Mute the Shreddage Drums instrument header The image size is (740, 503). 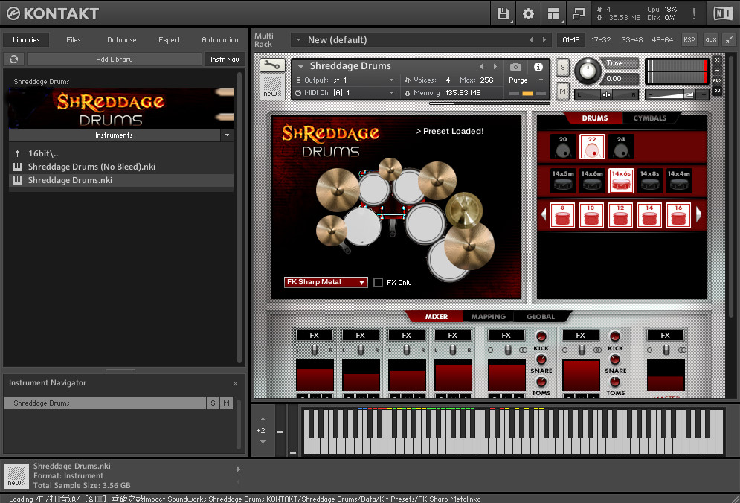click(x=562, y=92)
